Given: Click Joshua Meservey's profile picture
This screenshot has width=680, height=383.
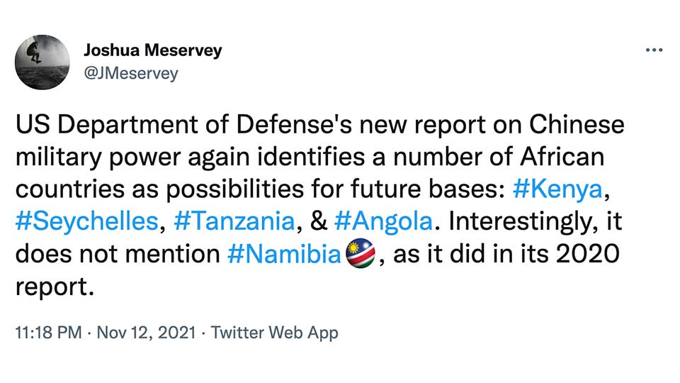Looking at the screenshot, I should [x=43, y=62].
